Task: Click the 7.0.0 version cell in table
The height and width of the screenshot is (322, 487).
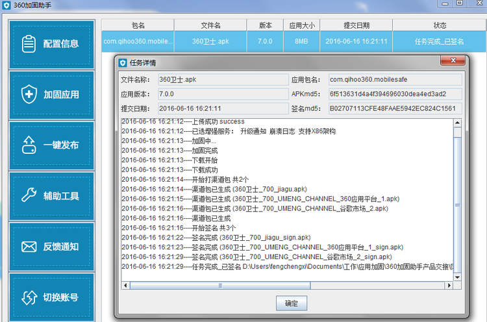Action: [265, 42]
